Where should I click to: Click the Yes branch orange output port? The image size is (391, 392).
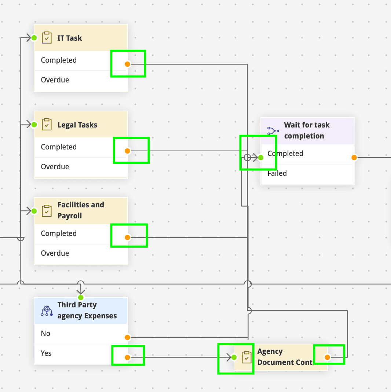(127, 357)
